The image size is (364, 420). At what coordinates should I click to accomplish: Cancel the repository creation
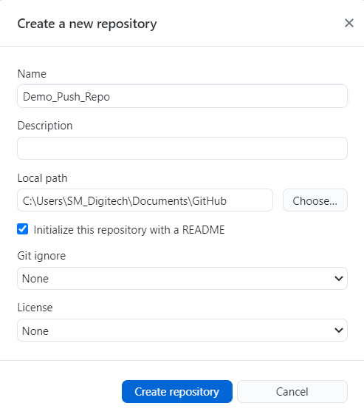292,392
